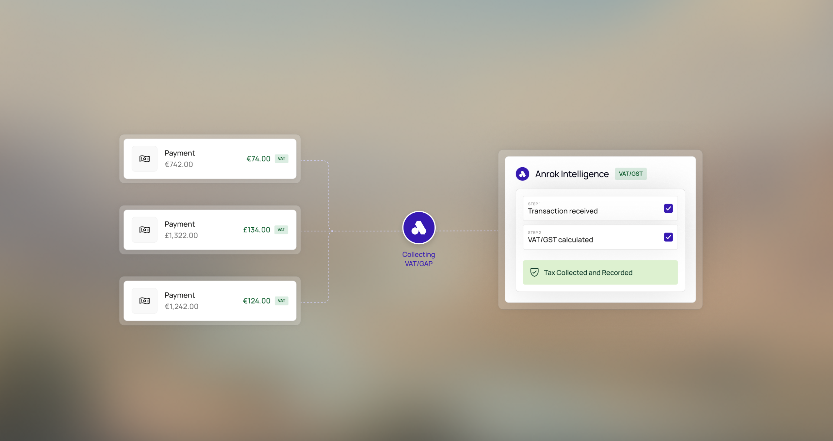The width and height of the screenshot is (833, 441).
Task: Click the €1,242.00 payment total
Action: click(x=181, y=306)
